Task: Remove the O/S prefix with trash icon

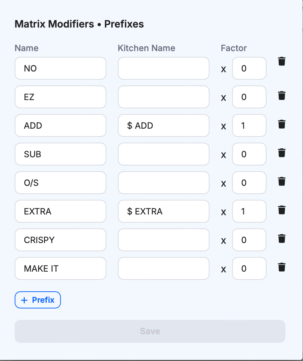Action: tap(282, 182)
